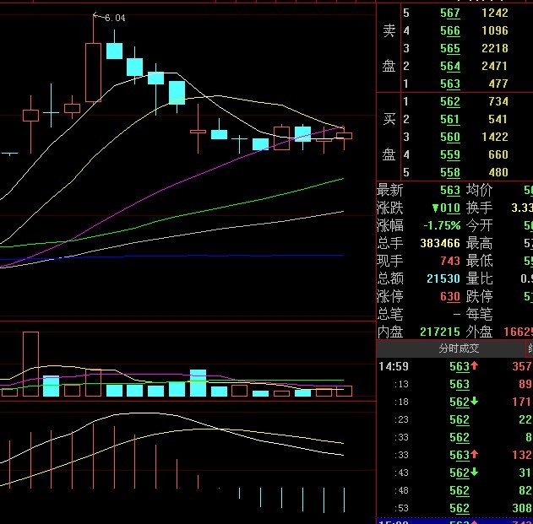Click the 买盘 buy side label
The height and width of the screenshot is (524, 533).
coord(389,137)
